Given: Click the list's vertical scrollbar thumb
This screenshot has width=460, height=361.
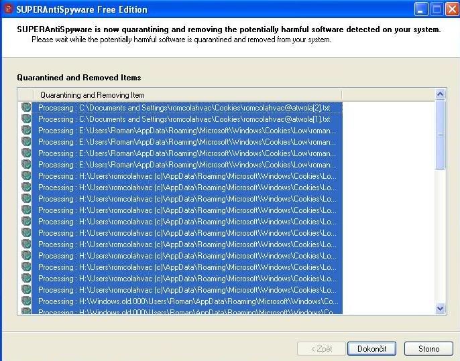Looking at the screenshot, I should click(440, 135).
